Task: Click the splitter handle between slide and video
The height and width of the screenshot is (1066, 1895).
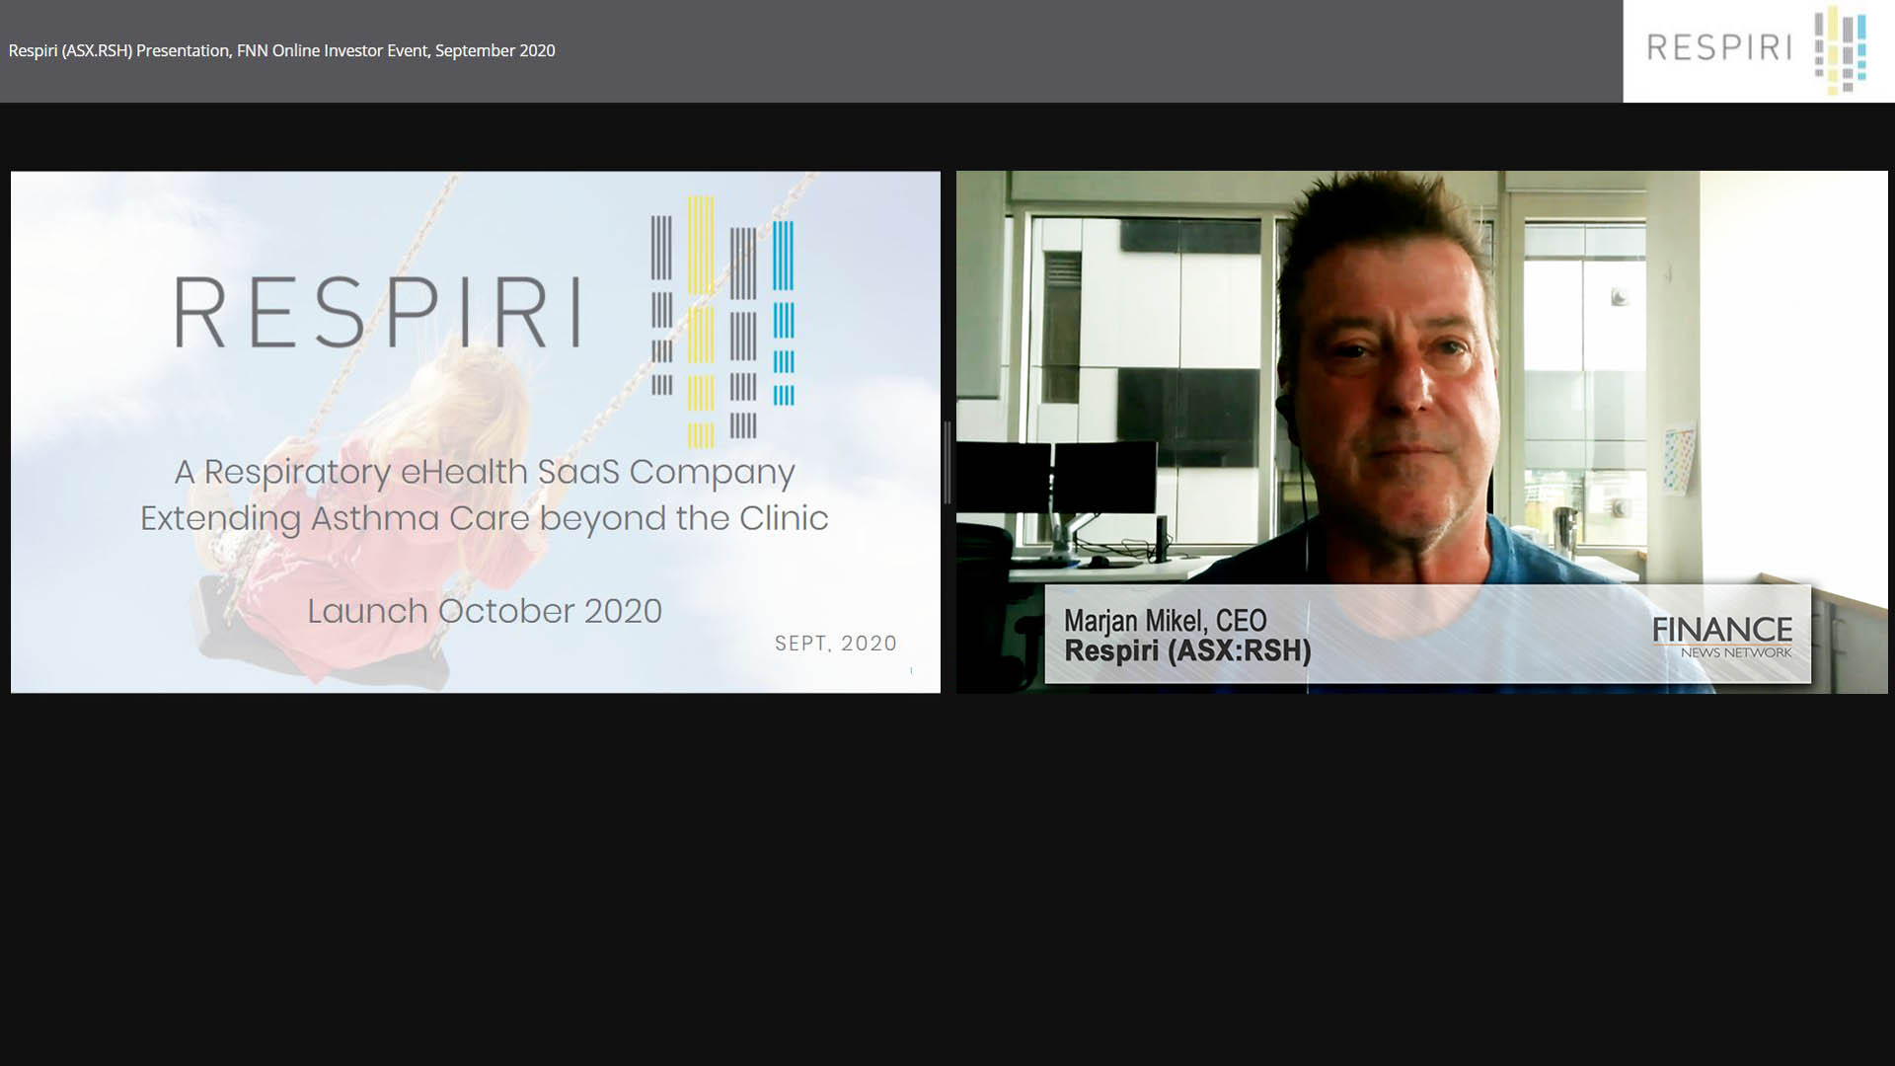Action: pyautogui.click(x=947, y=462)
